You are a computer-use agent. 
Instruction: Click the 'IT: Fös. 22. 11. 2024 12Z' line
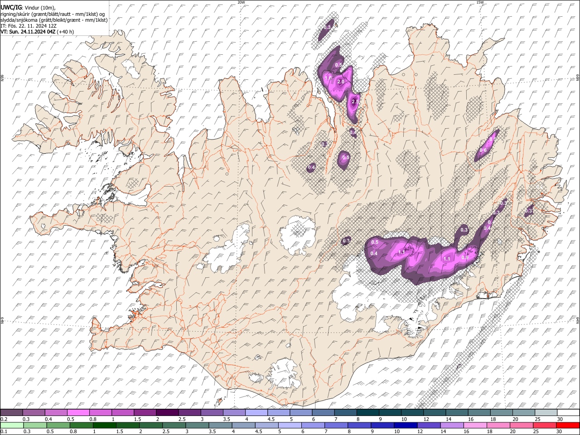(29, 26)
